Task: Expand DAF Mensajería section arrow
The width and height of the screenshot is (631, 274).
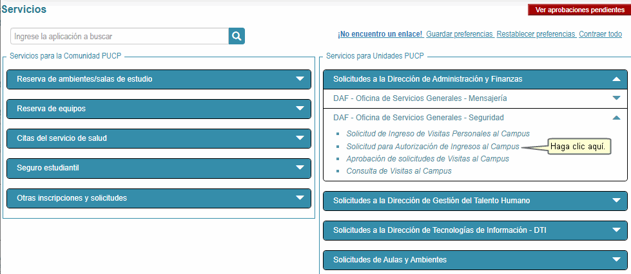Action: [616, 98]
